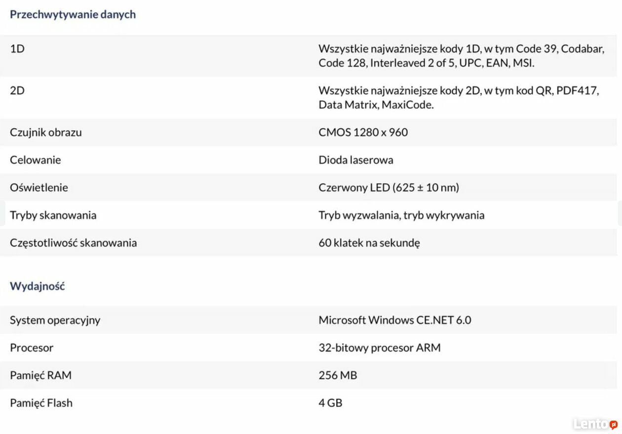This screenshot has width=622, height=434.
Task: Click the Pamięć Flash 4 GB value
Action: tap(330, 403)
